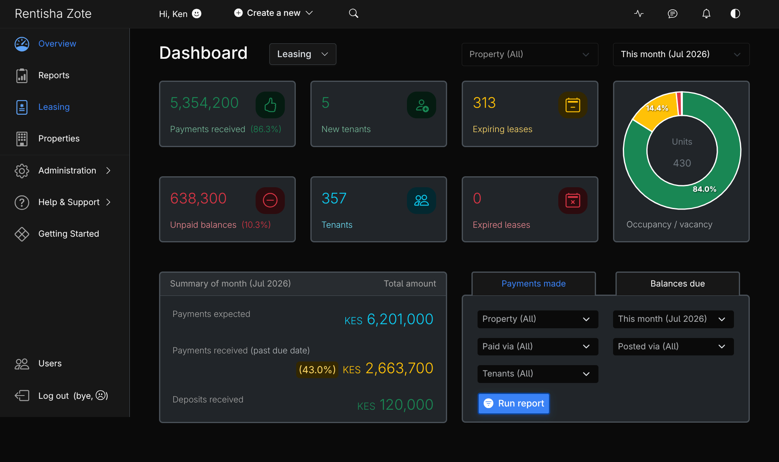Click the Overview gauge icon in sidebar
The image size is (779, 462).
22,44
